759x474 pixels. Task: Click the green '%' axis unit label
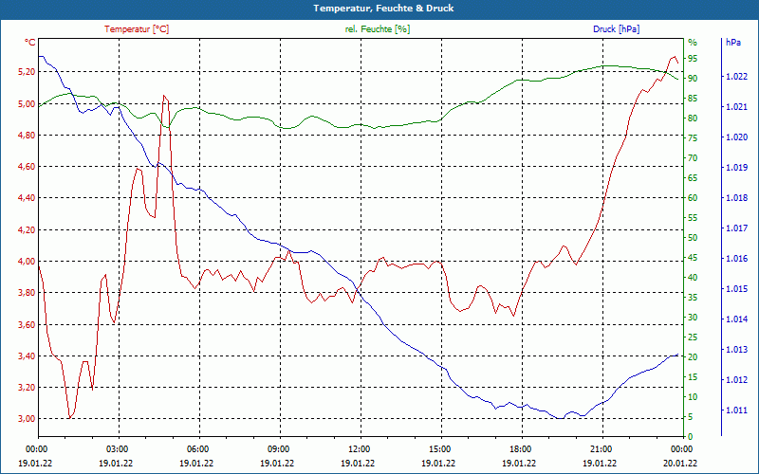coord(693,43)
